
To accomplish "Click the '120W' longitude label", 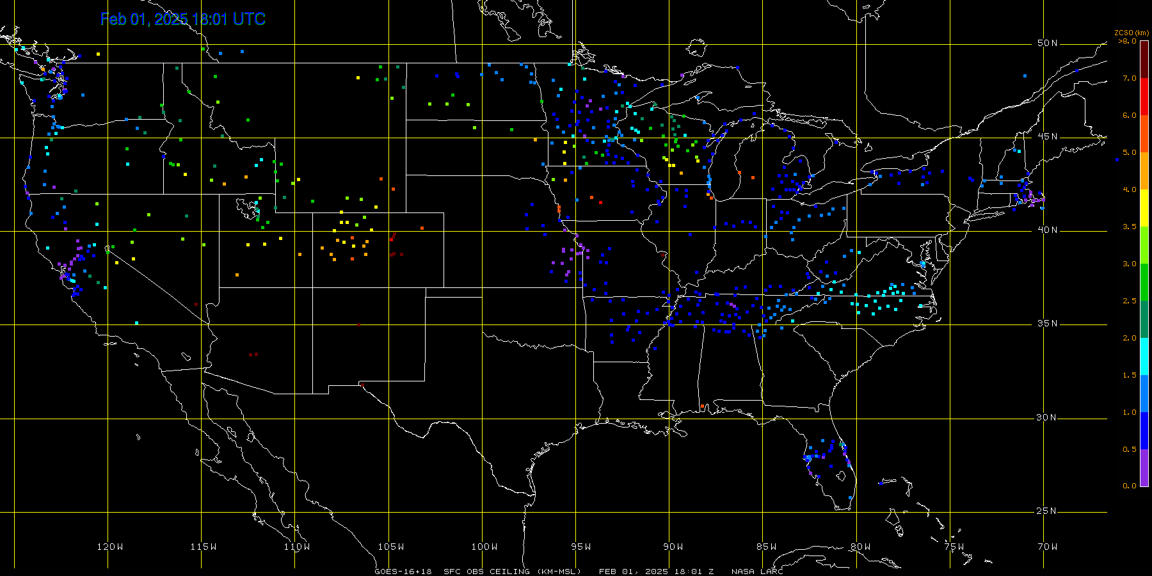I will 110,547.
